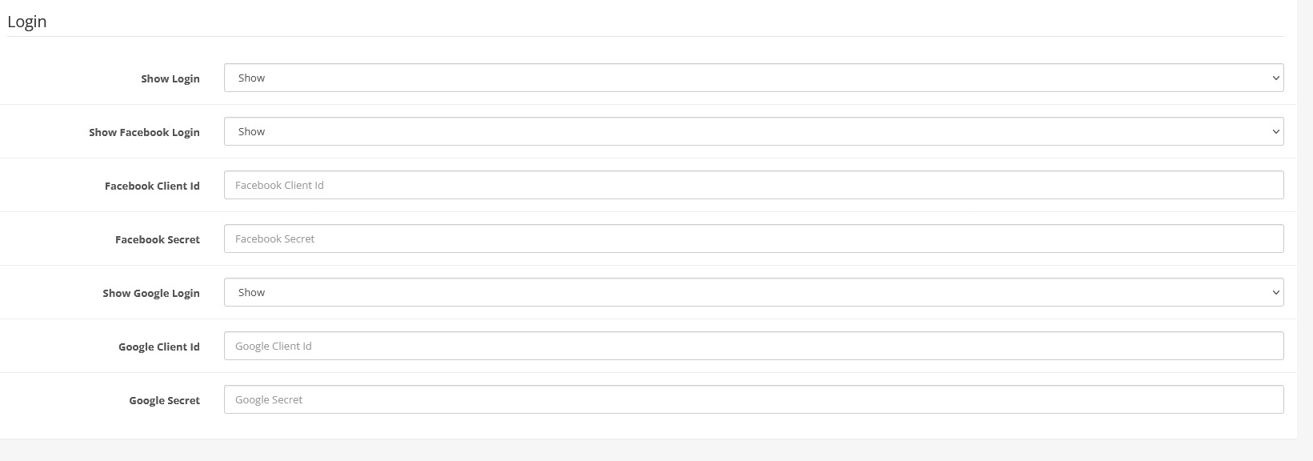
Task: Click the bold Facebook Secret label
Action: (x=158, y=239)
